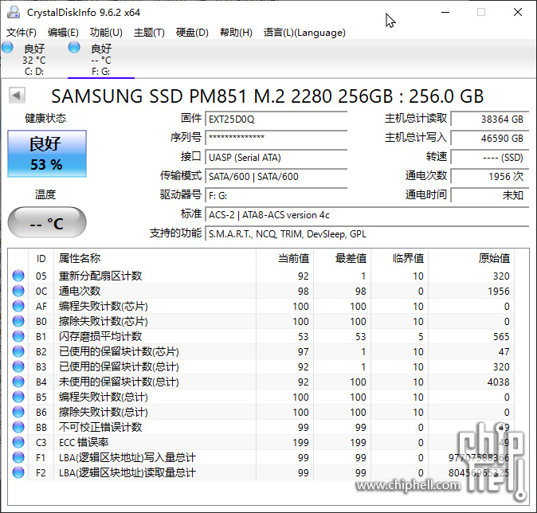537x513 pixels.
Task: Click the 临界值 column header
Action: 399,258
